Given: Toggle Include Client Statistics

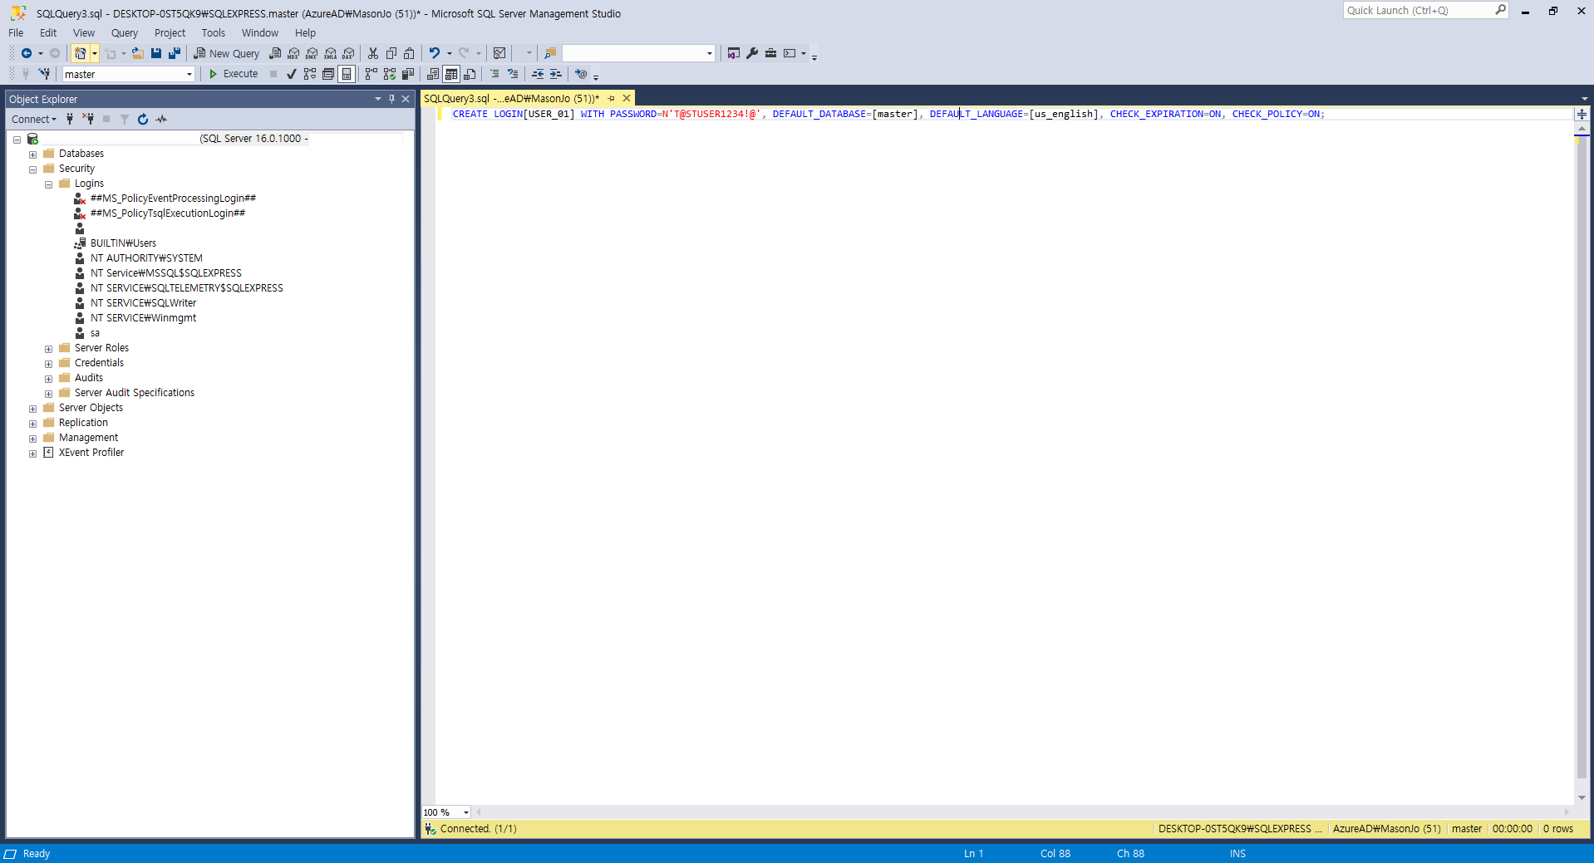Looking at the screenshot, I should [408, 74].
